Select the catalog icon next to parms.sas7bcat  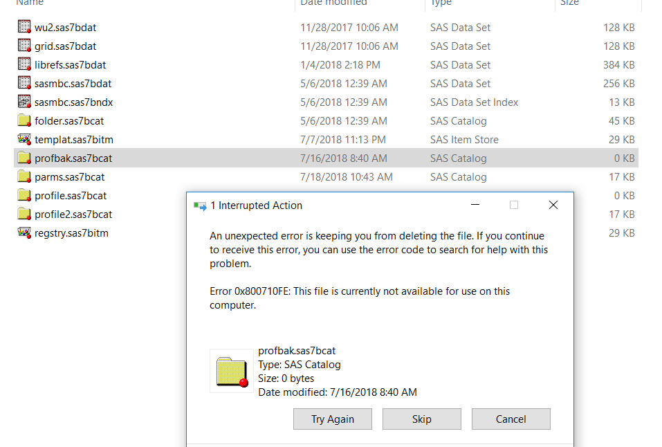[x=24, y=176]
